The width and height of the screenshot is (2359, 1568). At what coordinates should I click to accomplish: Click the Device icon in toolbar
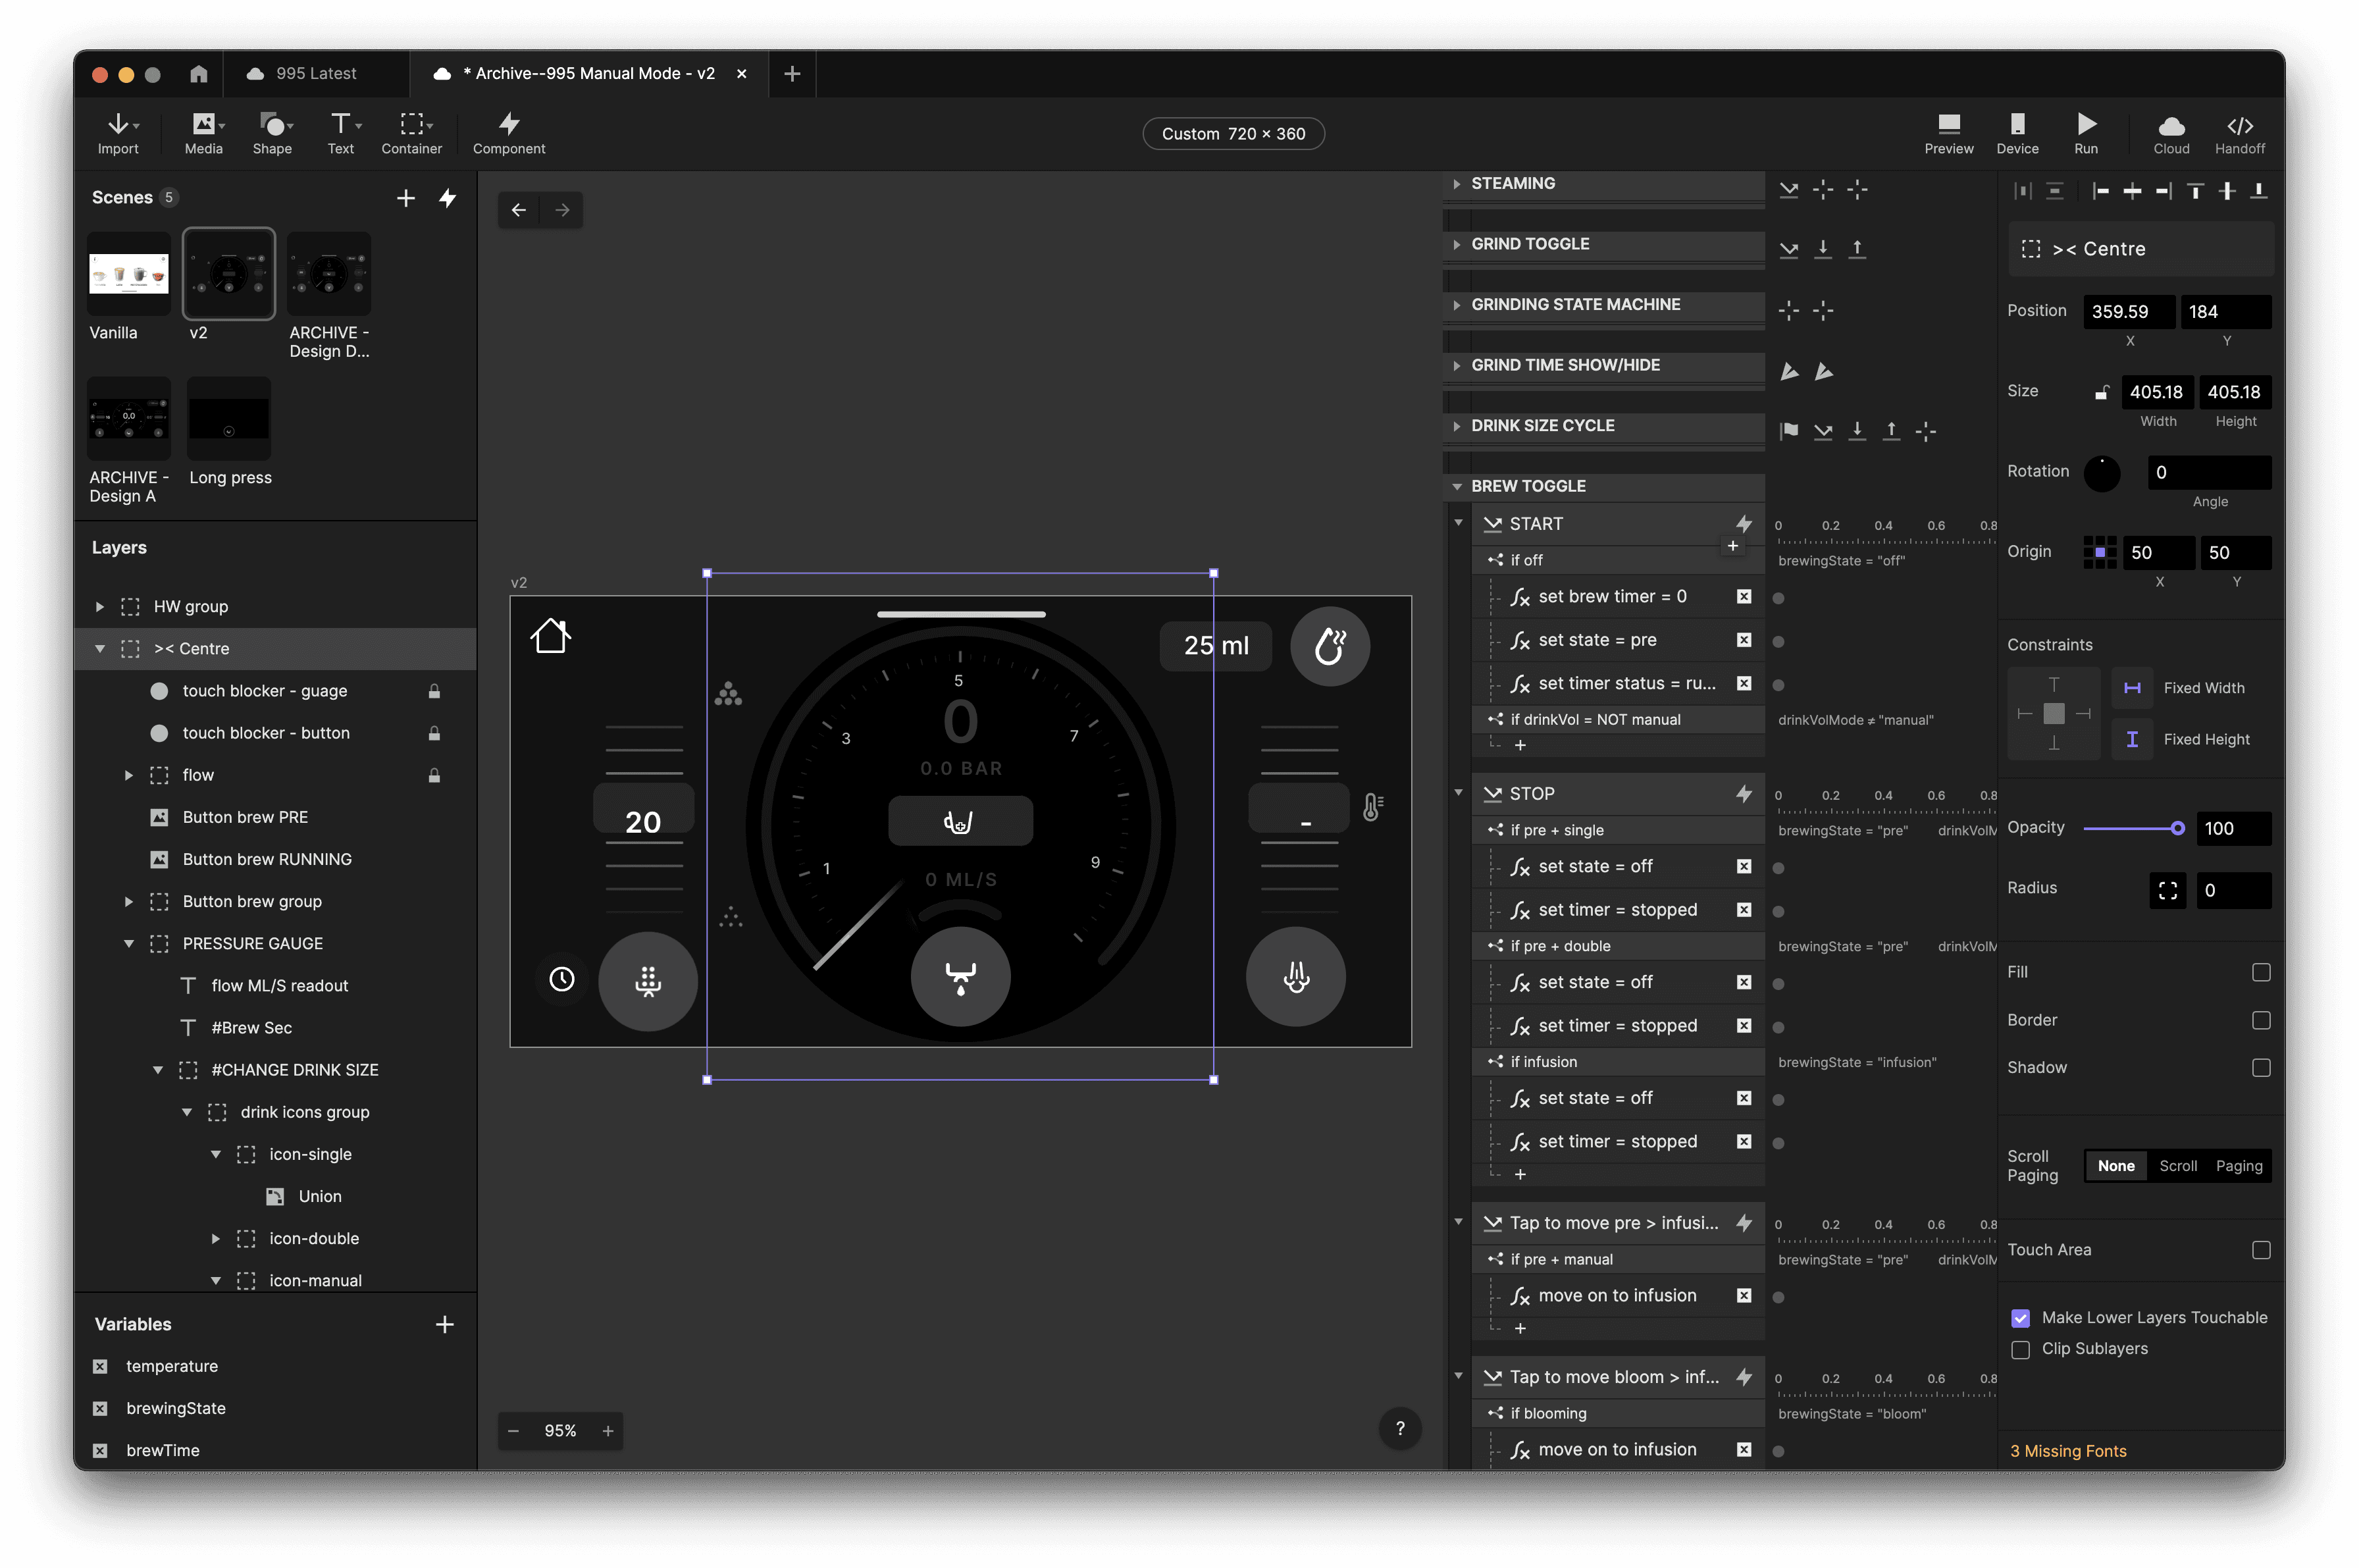click(2017, 125)
